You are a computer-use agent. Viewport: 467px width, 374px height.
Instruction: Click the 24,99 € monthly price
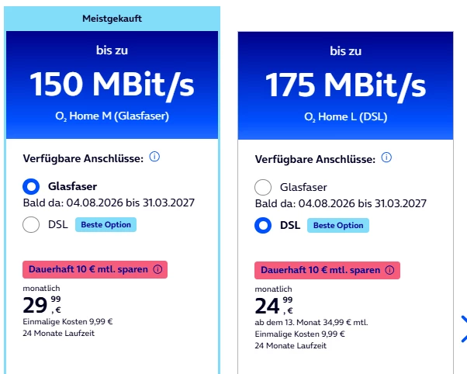tap(274, 306)
